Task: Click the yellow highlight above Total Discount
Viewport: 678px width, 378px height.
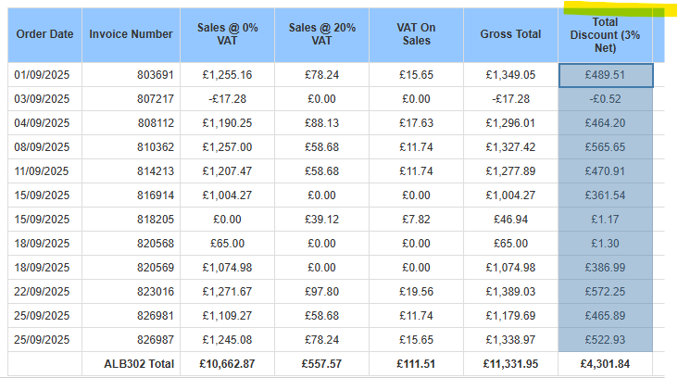Action: click(x=611, y=10)
